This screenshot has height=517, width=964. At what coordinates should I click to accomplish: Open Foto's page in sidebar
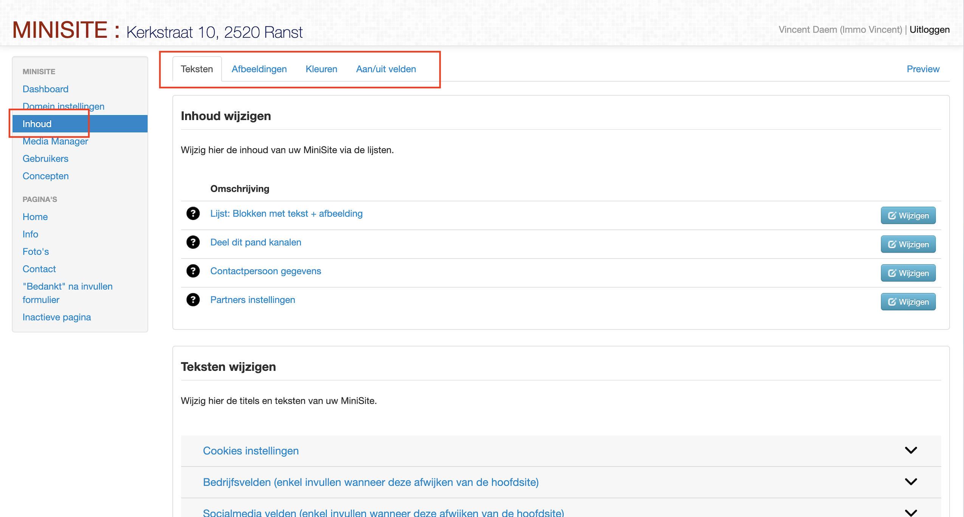[x=36, y=251]
